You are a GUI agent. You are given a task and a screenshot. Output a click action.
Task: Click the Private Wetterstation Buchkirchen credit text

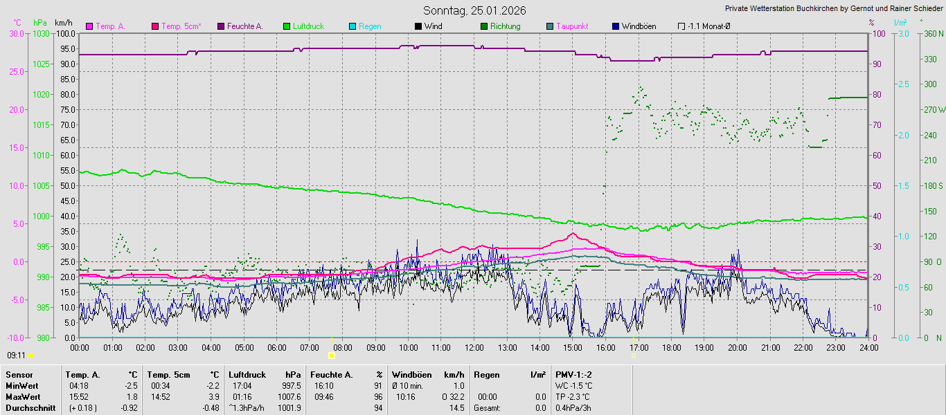(x=833, y=9)
